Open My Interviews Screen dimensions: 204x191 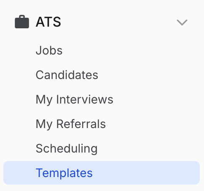click(x=75, y=99)
